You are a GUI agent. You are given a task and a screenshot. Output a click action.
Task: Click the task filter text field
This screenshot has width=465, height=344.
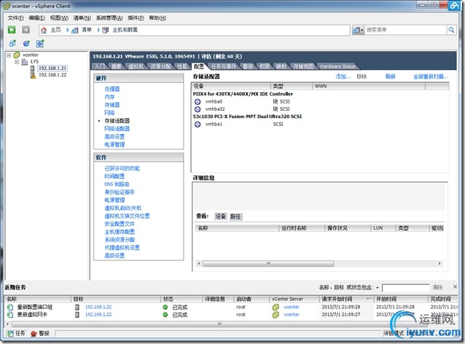click(x=406, y=288)
